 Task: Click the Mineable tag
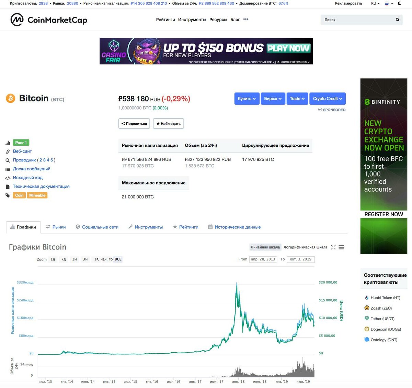(x=37, y=195)
